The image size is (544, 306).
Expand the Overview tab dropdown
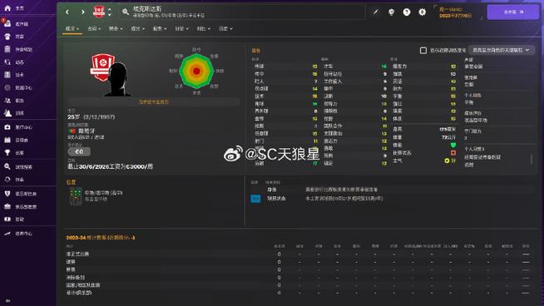(x=72, y=29)
